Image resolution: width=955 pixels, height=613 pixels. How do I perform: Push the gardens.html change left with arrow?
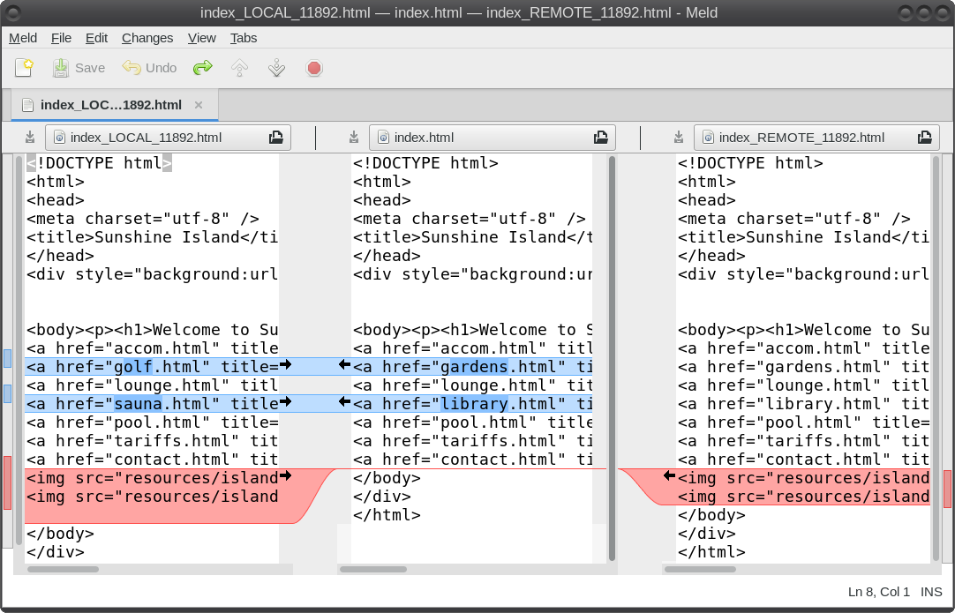click(x=345, y=364)
